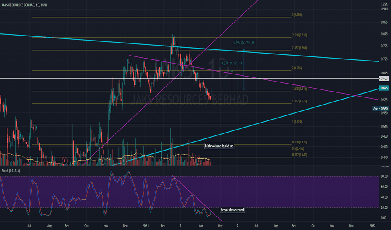Open the MYR currency label on the price axis
Viewport: 391px width, 230px height.
(x=385, y=5)
